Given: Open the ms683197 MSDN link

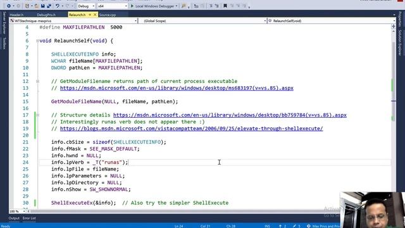Looking at the screenshot, I should click(x=177, y=88).
